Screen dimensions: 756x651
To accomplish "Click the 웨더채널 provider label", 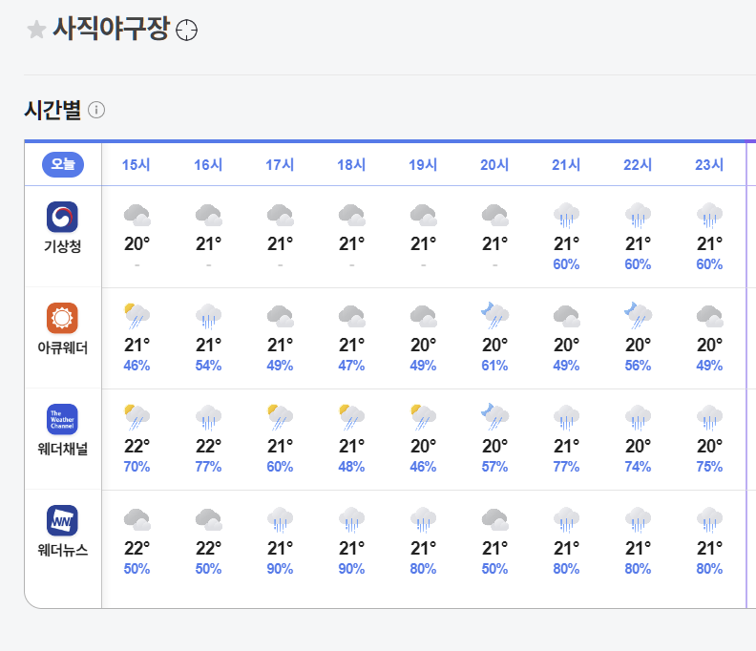I will click(x=62, y=449).
